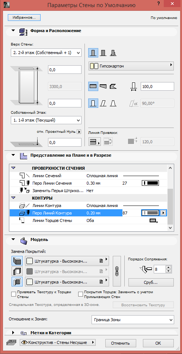Open the 'Верх Стены' story dropdown
The height and width of the screenshot is (354, 182).
coord(46,53)
